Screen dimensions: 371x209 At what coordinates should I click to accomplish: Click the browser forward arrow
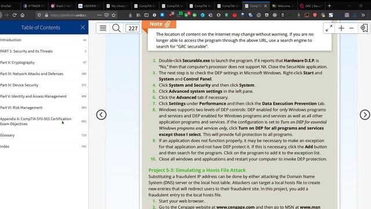point(6,15)
